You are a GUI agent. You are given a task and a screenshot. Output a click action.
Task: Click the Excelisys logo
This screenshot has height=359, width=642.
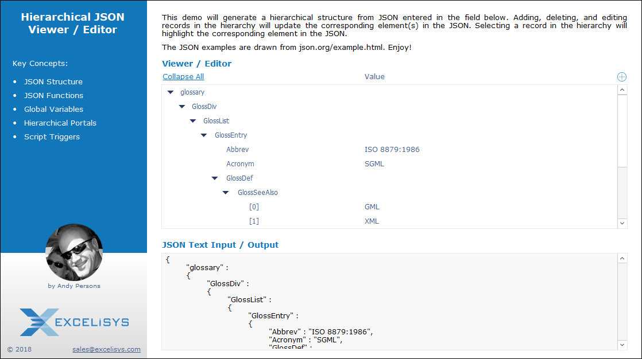click(74, 322)
